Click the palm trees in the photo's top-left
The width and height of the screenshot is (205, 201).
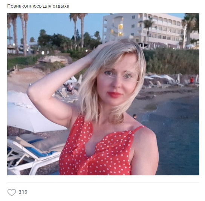click(18, 33)
